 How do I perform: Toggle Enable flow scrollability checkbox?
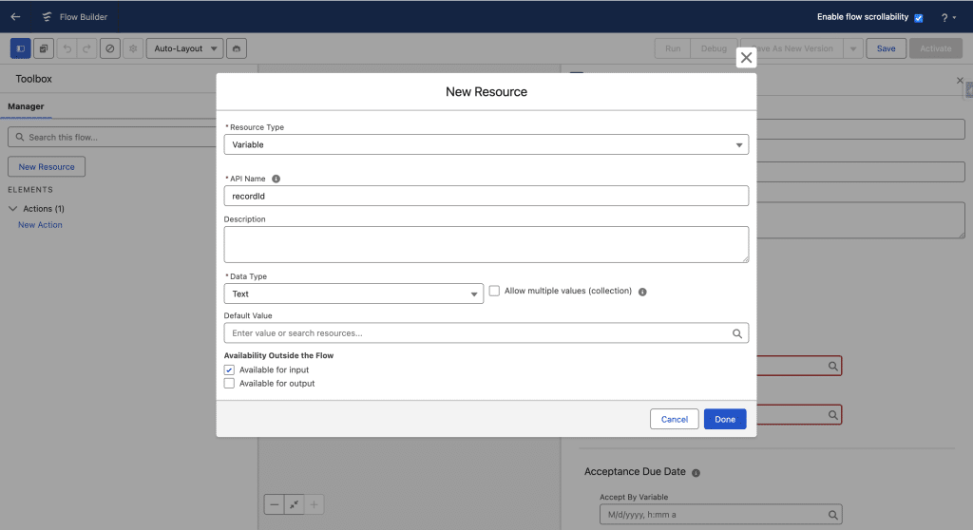[918, 18]
